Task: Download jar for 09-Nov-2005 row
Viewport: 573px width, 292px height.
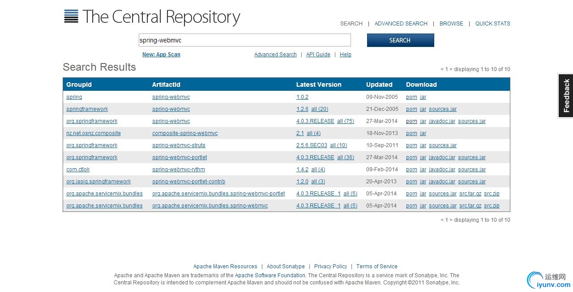Action: 423,97
